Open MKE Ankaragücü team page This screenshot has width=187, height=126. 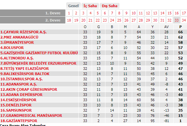click(x=19, y=37)
